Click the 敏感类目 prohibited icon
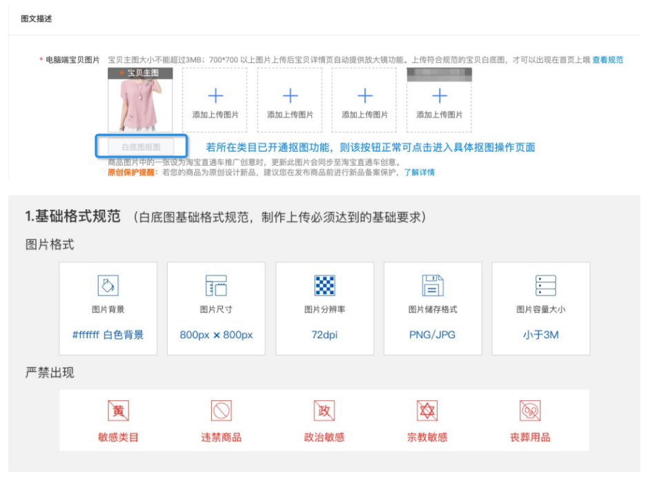 click(x=118, y=411)
